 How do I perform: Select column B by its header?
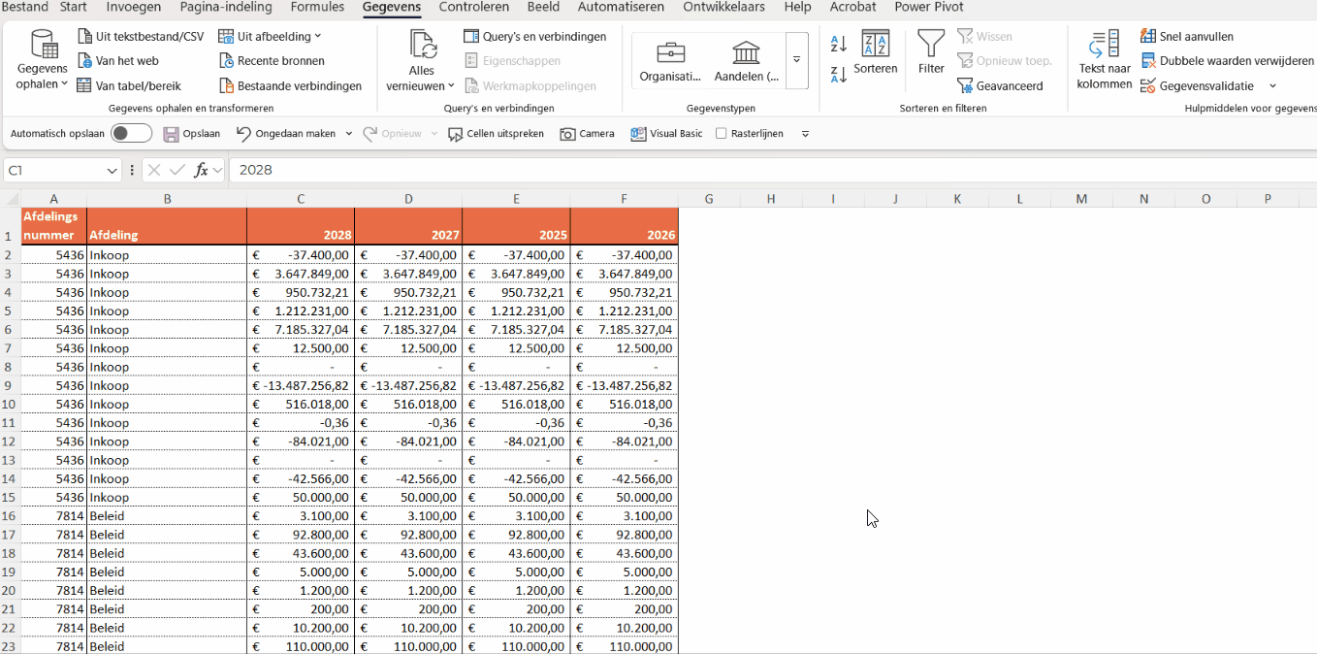coord(167,199)
